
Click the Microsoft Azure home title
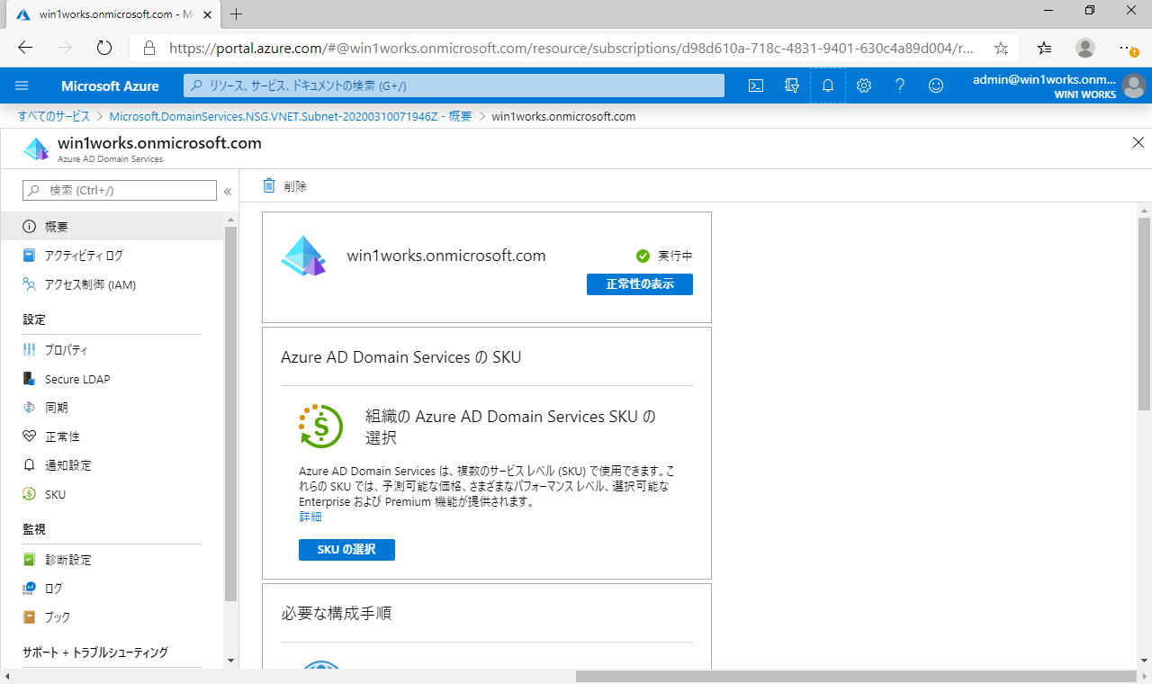tap(110, 86)
